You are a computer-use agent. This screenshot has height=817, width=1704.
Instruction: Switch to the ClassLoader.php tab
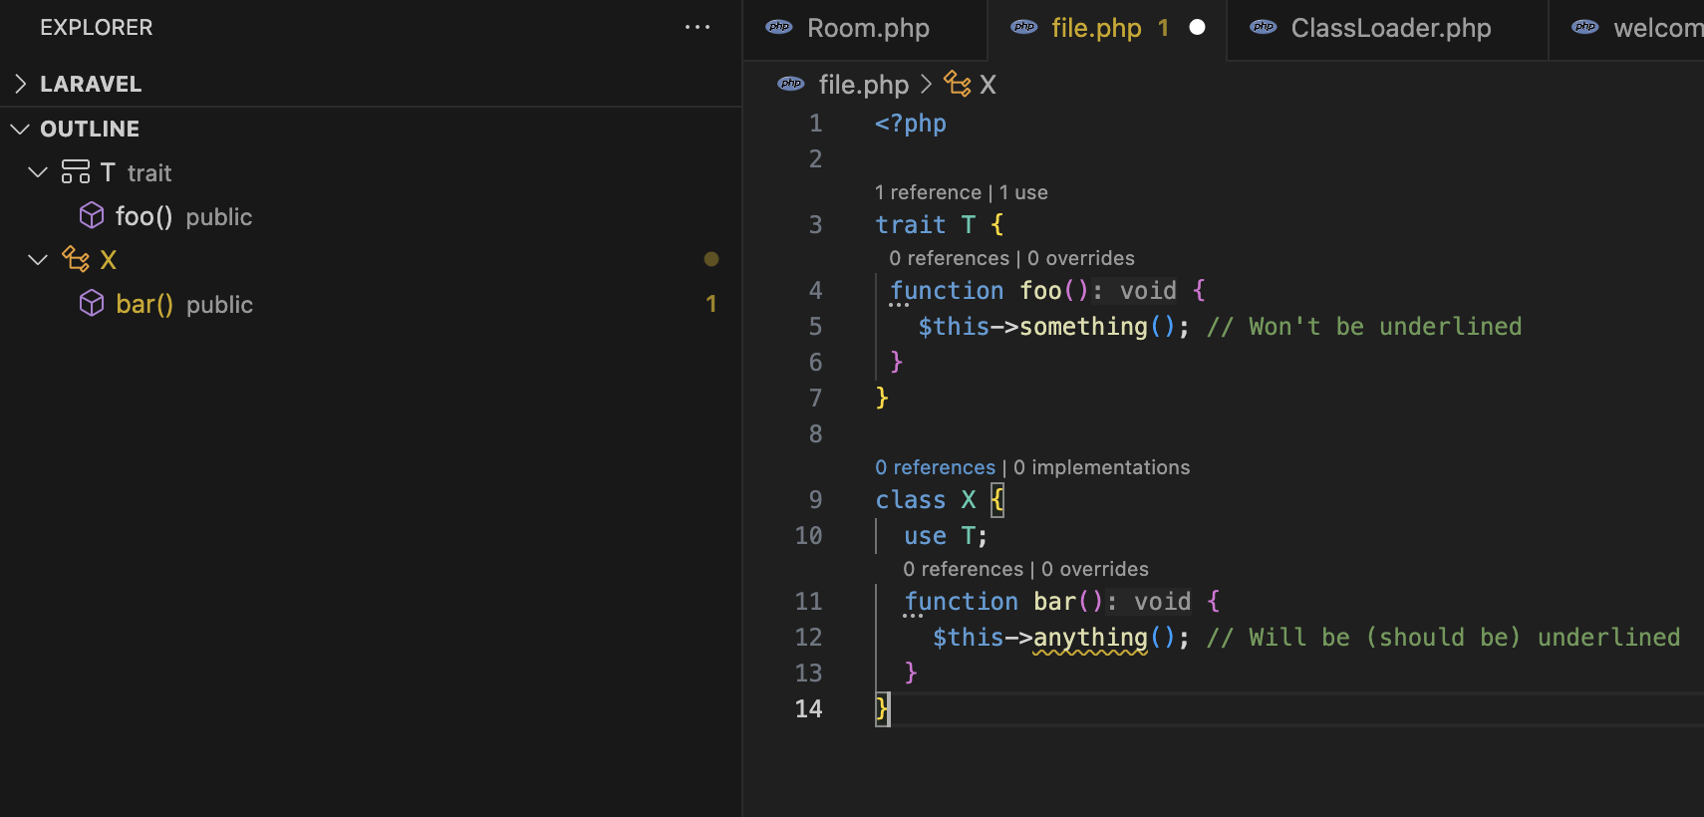[x=1390, y=28]
